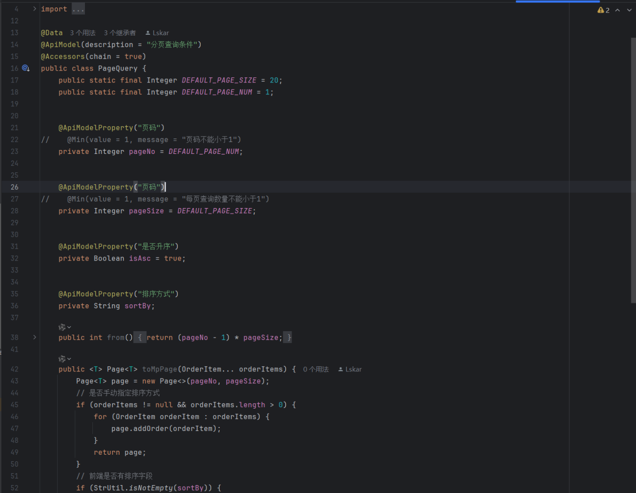Open the warnings inspection widget showing 2
Image resolution: width=636 pixels, height=493 pixels.
[x=603, y=10]
